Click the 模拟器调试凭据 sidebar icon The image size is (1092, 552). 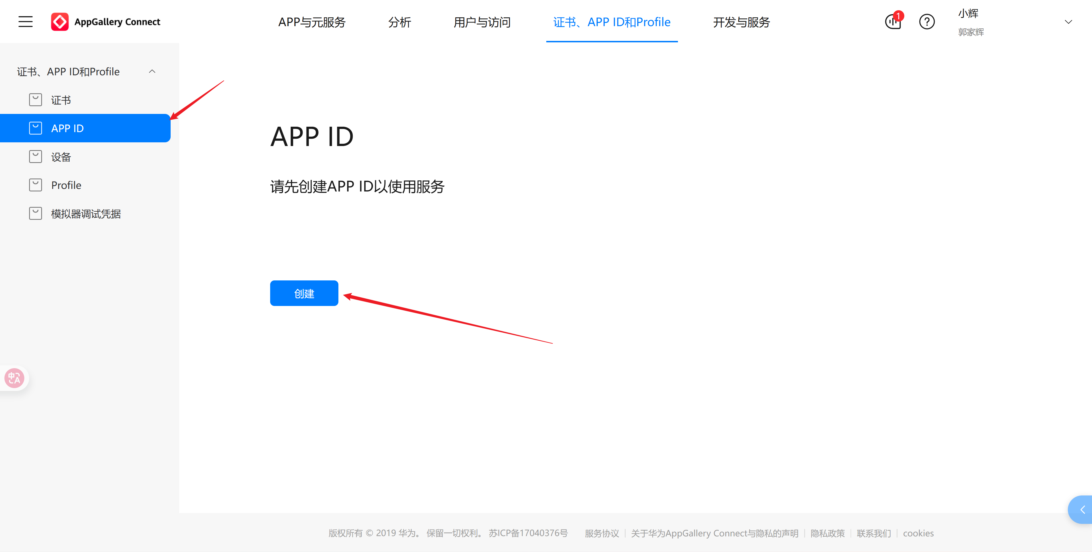point(36,213)
